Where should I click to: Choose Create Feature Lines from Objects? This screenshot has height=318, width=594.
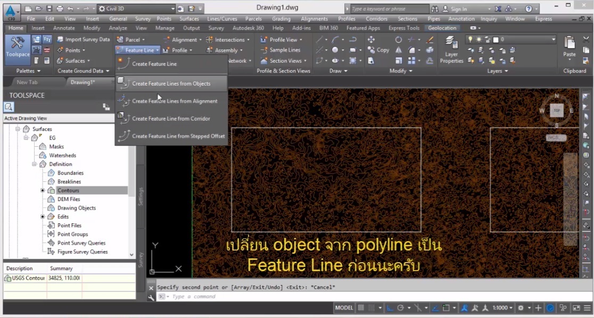pyautogui.click(x=170, y=83)
